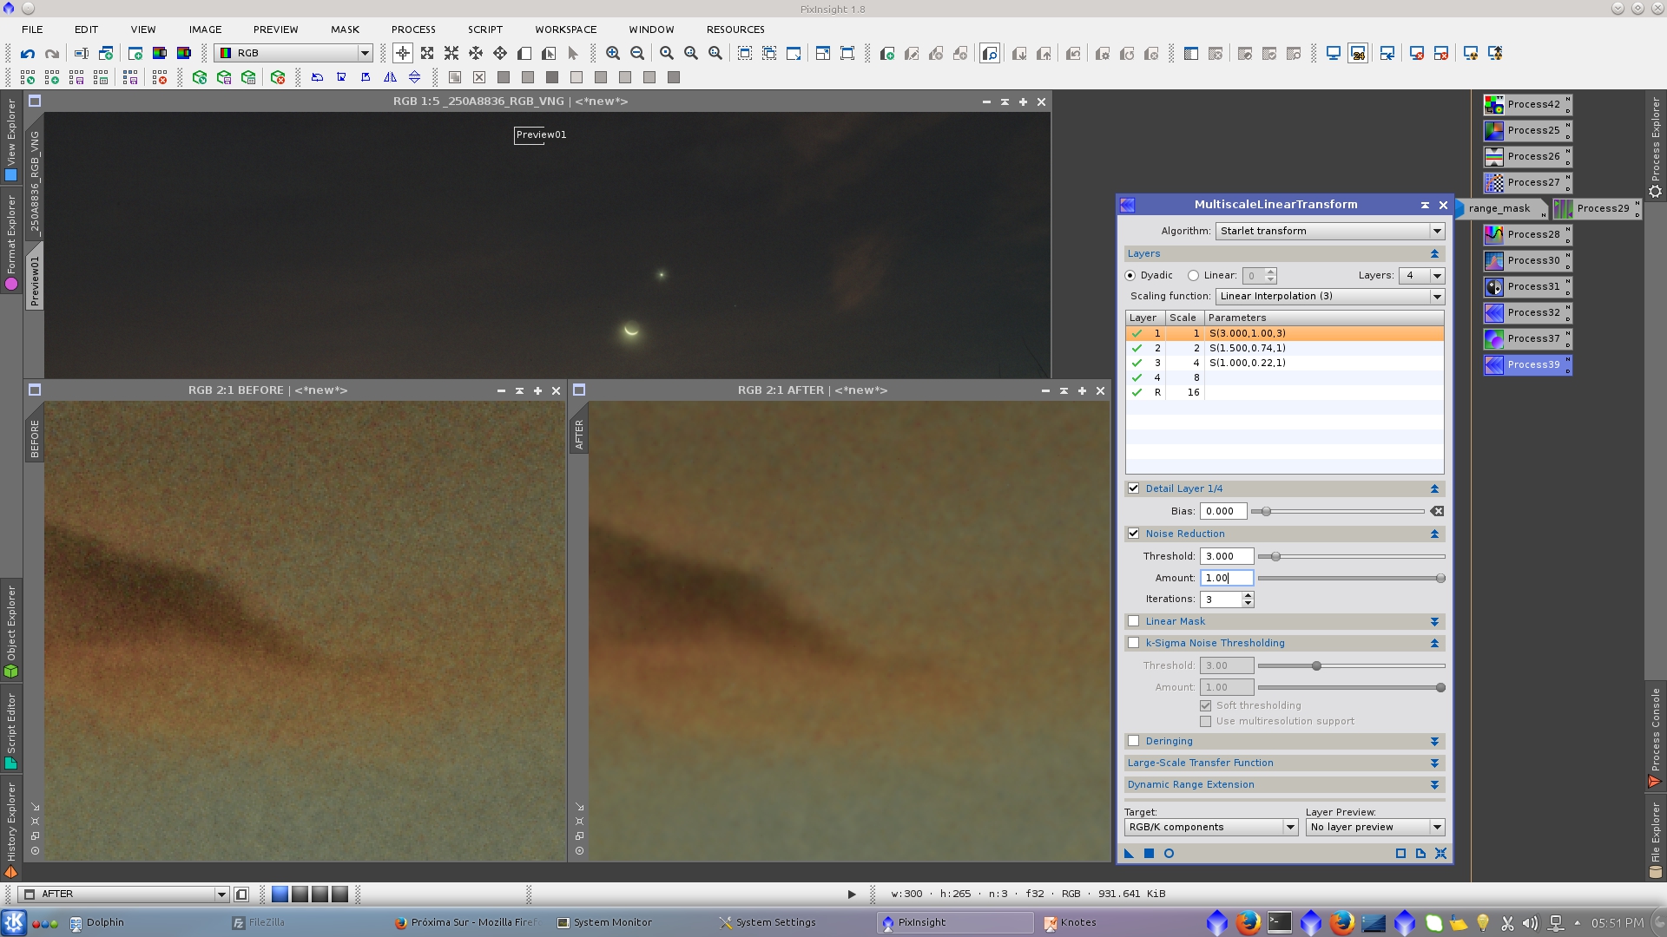Click the red-cross remove icons toolbar button
Viewport: 1667px width, 937px height.
160,77
